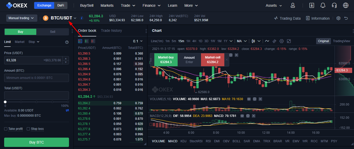
Task: Click the revert arrow beside the layout gear
Action: [x=346, y=18]
